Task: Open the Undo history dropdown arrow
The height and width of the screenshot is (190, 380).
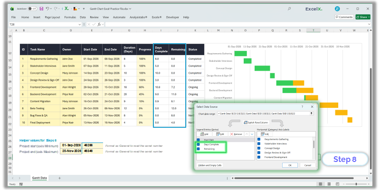Action: click(51, 9)
